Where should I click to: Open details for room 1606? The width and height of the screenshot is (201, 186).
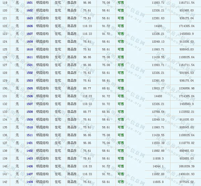(29, 26)
